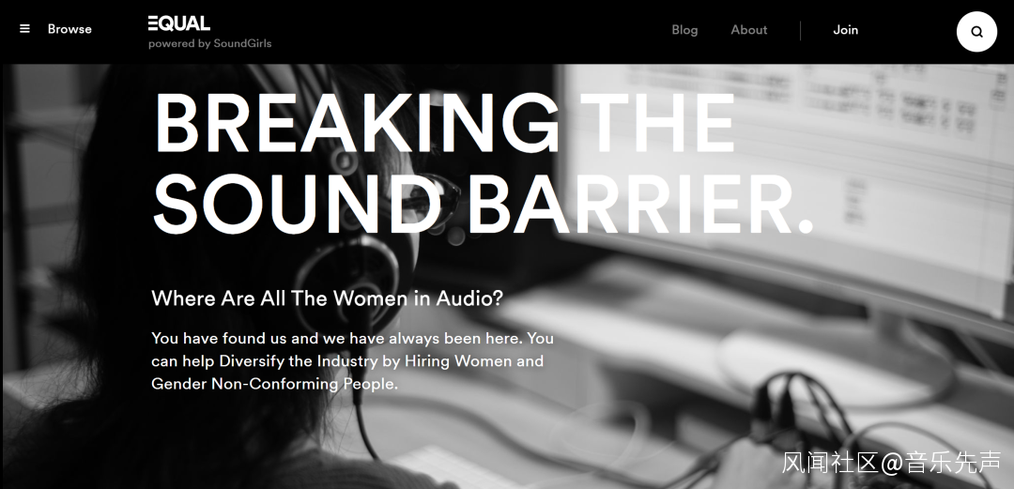Screen dimensions: 1014x489
Task: Click the 风闻社区@音乐先声 watermark
Action: pyautogui.click(x=891, y=463)
